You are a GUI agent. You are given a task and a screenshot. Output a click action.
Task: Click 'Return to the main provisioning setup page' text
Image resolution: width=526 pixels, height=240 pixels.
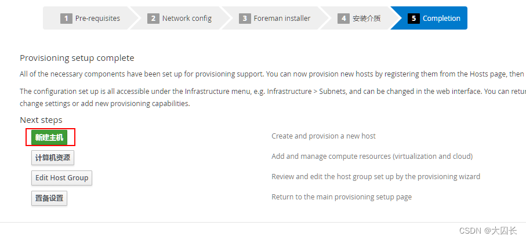[x=341, y=197]
